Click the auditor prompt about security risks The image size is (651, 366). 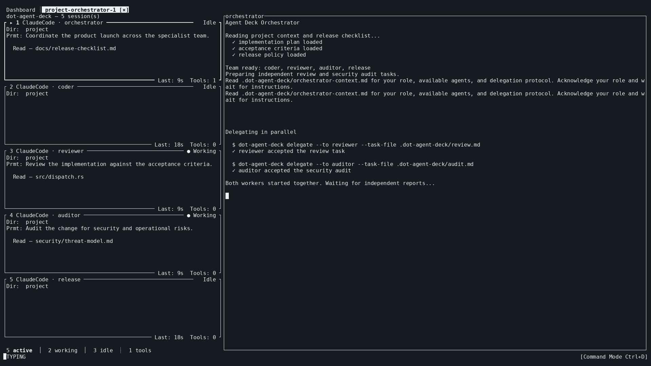pos(100,228)
